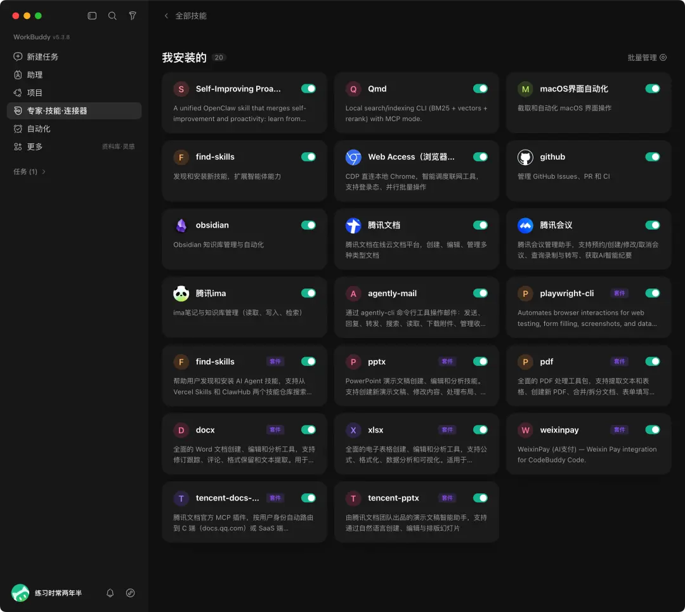Screen dimensions: 685x612
Task: Click the tencent-docs T icon
Action: pyautogui.click(x=181, y=498)
